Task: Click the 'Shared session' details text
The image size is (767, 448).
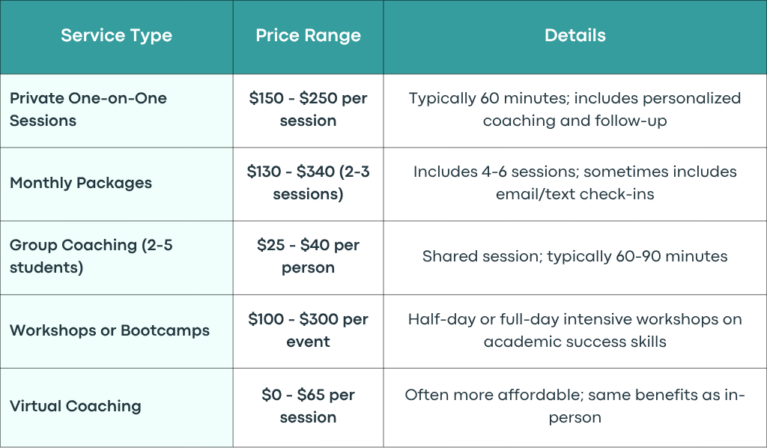Action: pos(575,256)
